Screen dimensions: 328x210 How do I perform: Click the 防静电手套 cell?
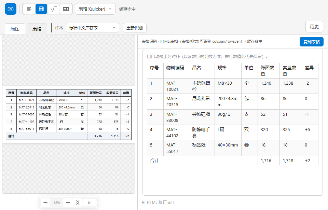coord(202,132)
